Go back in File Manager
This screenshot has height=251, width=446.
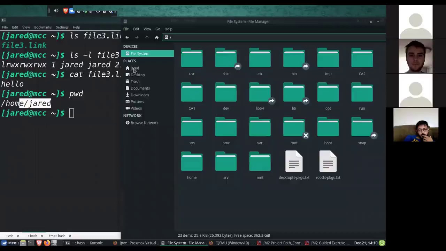tap(127, 37)
